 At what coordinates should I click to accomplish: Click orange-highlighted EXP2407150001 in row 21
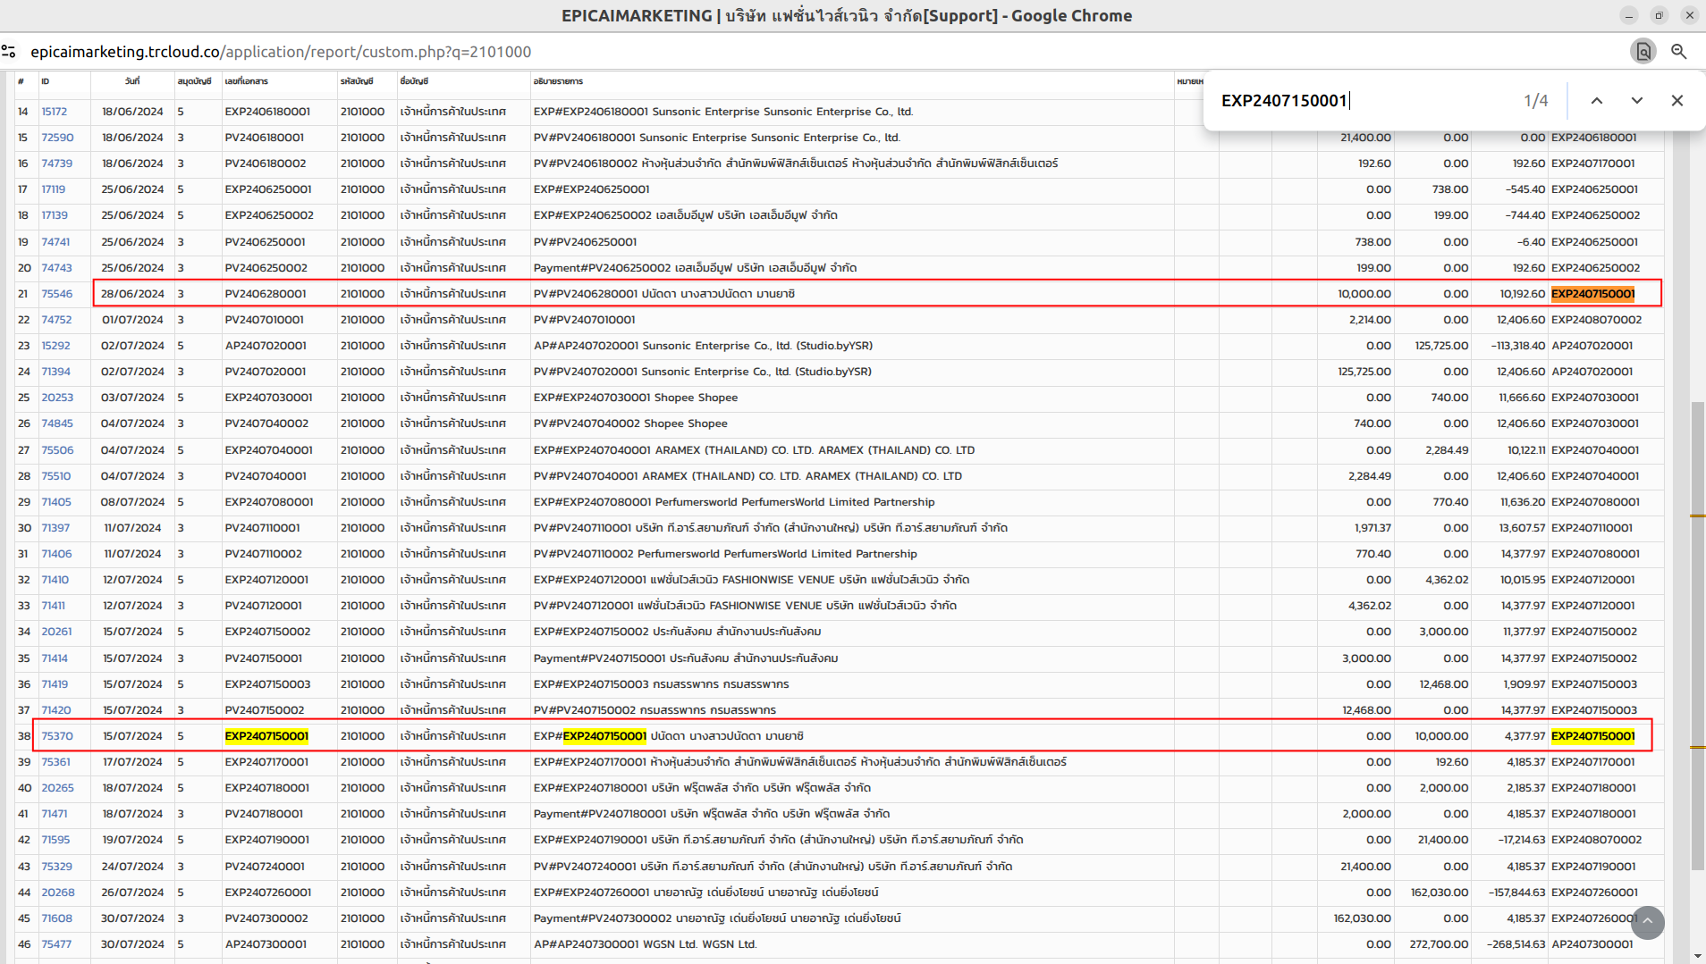tap(1592, 294)
